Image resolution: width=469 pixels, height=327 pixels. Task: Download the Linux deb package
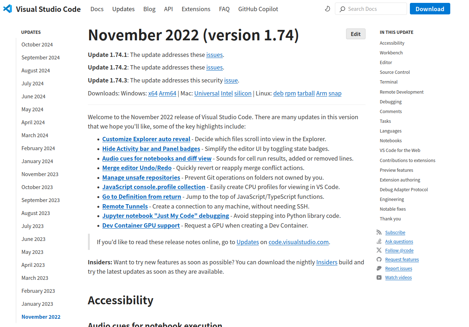pos(278,93)
